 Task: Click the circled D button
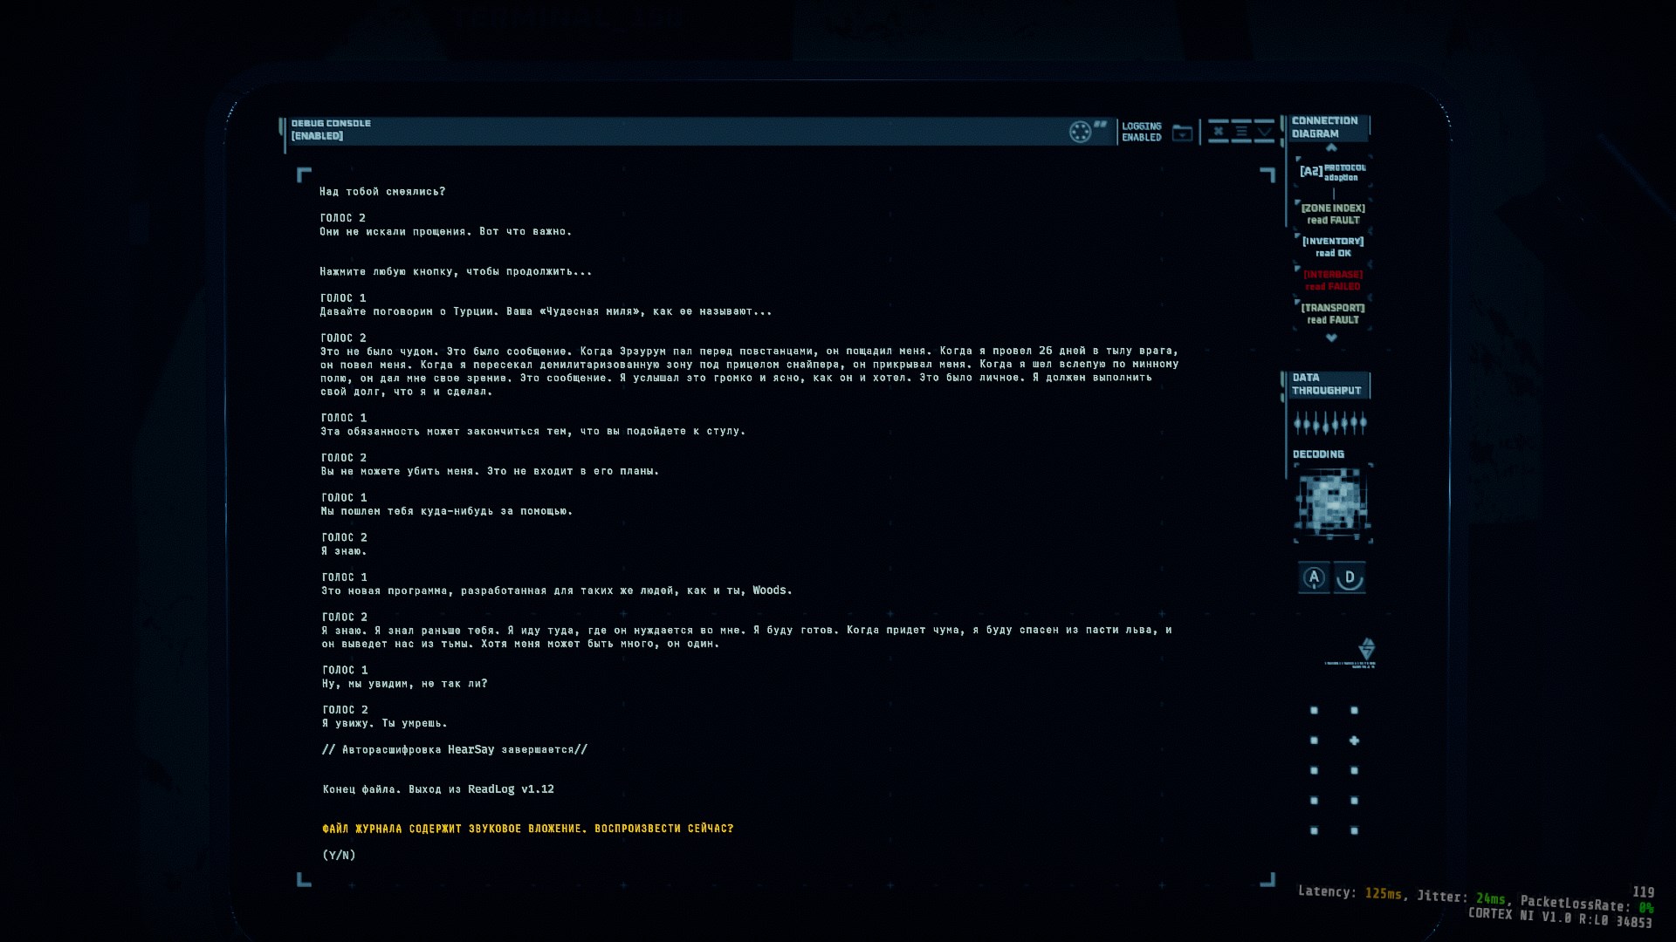1350,577
